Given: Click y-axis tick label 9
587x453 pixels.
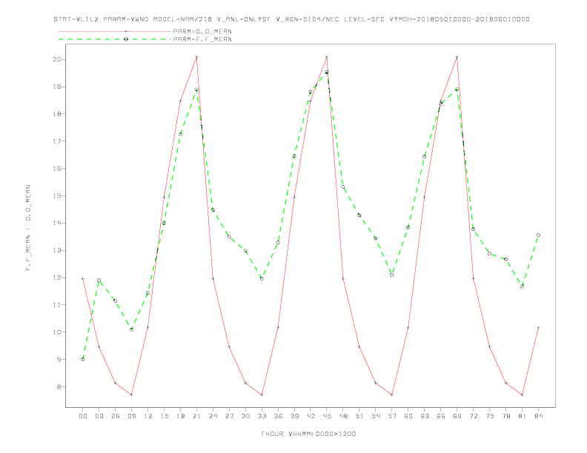Looking at the screenshot, I should point(59,360).
